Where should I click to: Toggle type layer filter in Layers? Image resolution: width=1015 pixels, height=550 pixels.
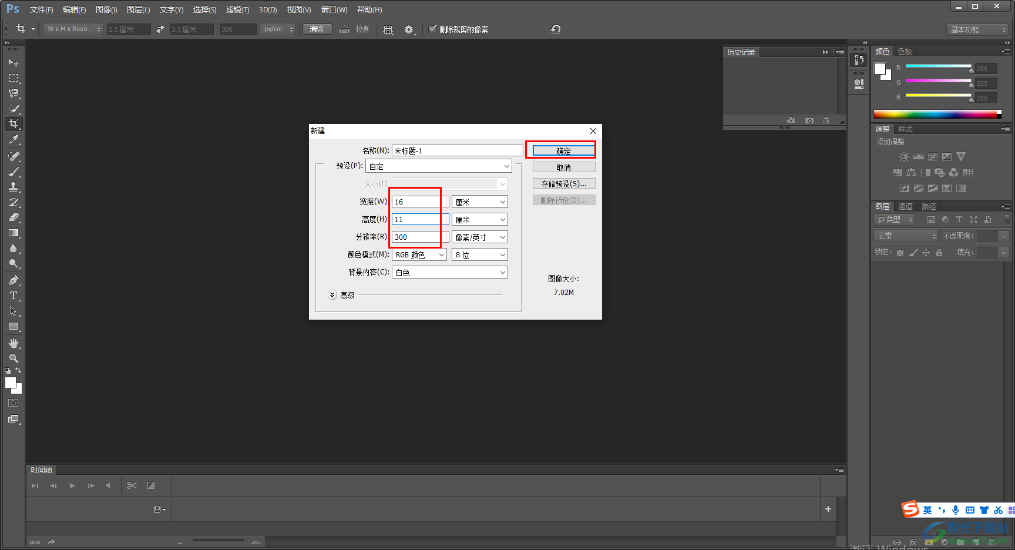(959, 220)
